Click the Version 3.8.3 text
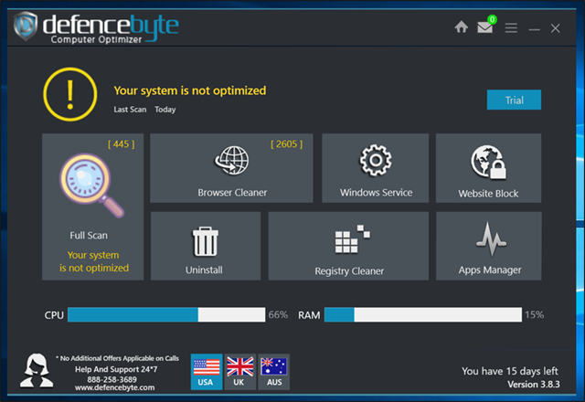The height and width of the screenshot is (402, 585). click(x=534, y=385)
